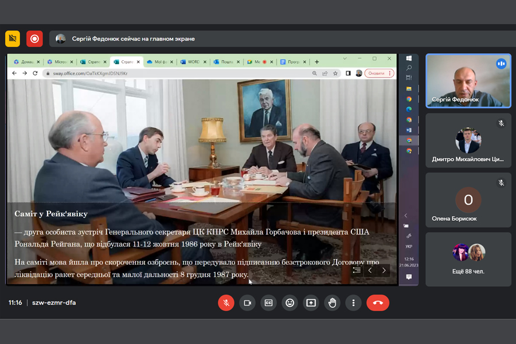
Task: Open Word on shared taskbar
Action: 409,130
